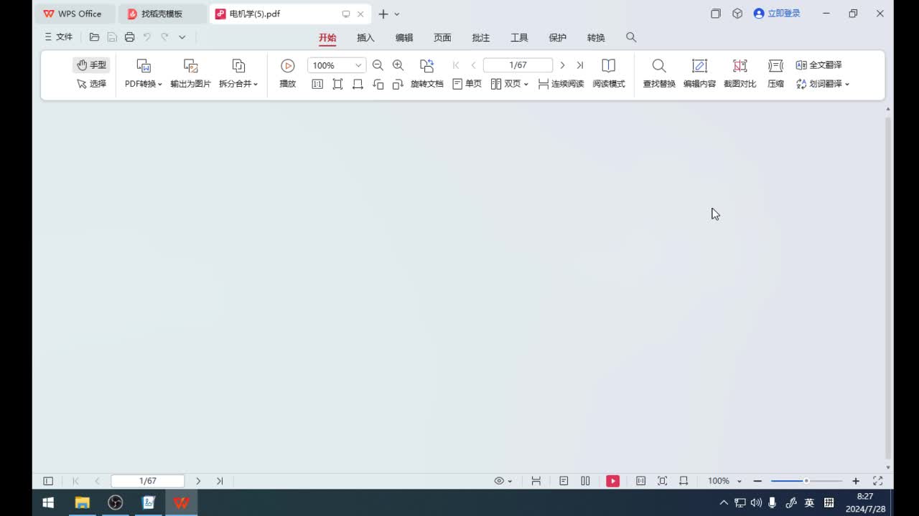Click the search icon after 转换 tab
The height and width of the screenshot is (516, 919).
coord(631,37)
